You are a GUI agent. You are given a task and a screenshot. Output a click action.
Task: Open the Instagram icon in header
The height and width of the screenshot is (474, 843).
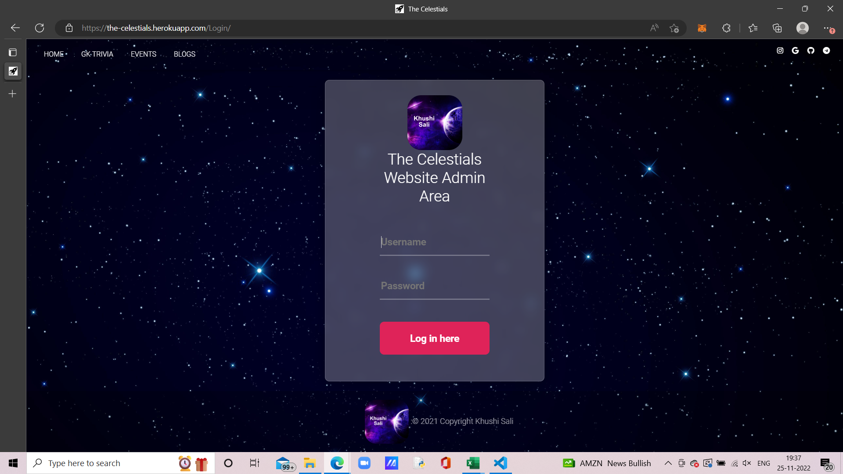coord(780,50)
